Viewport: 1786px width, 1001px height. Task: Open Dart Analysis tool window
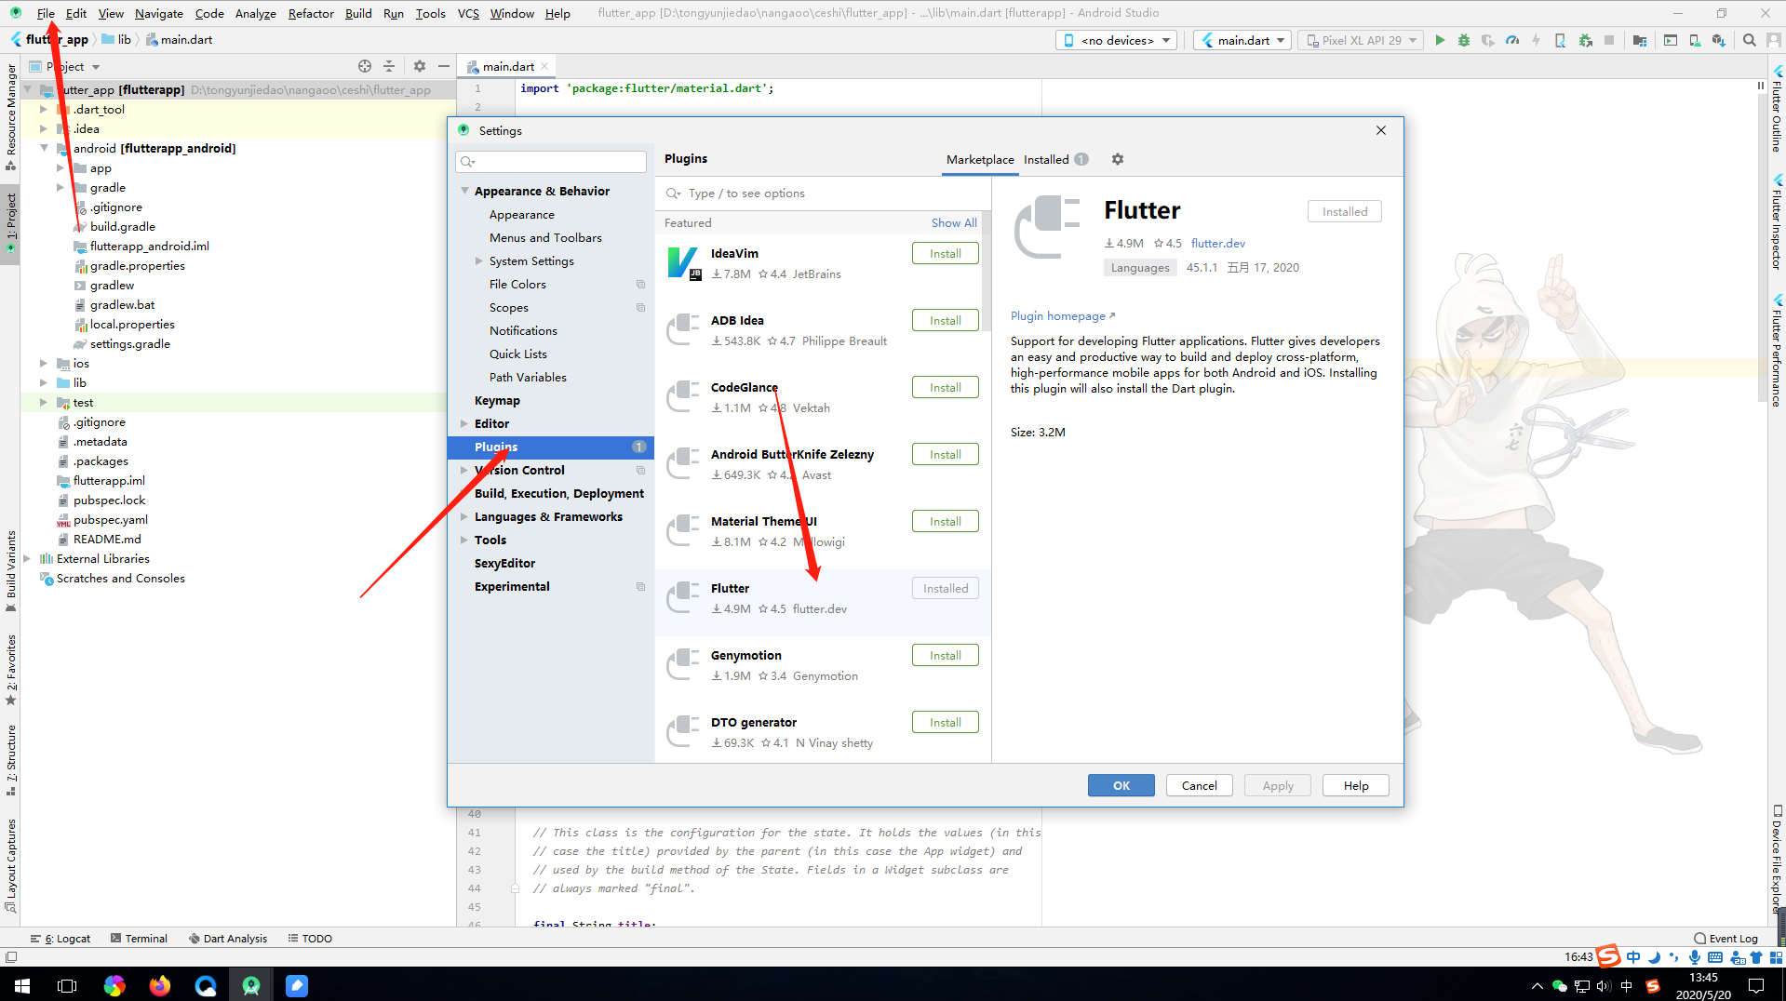pos(228,939)
